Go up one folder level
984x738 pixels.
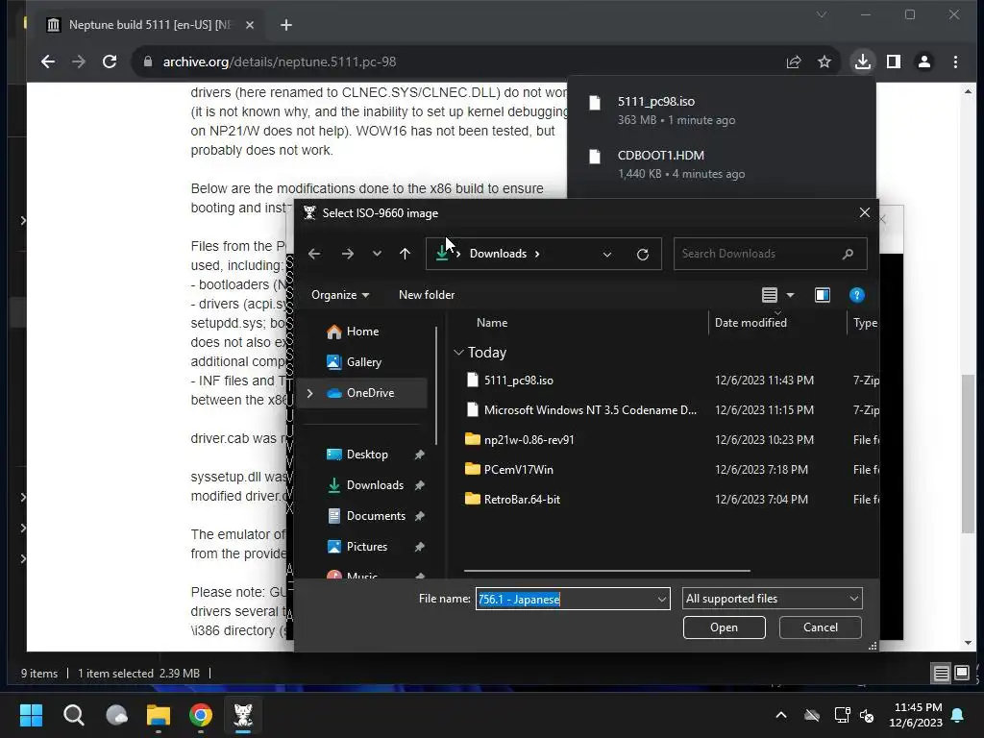[405, 254]
